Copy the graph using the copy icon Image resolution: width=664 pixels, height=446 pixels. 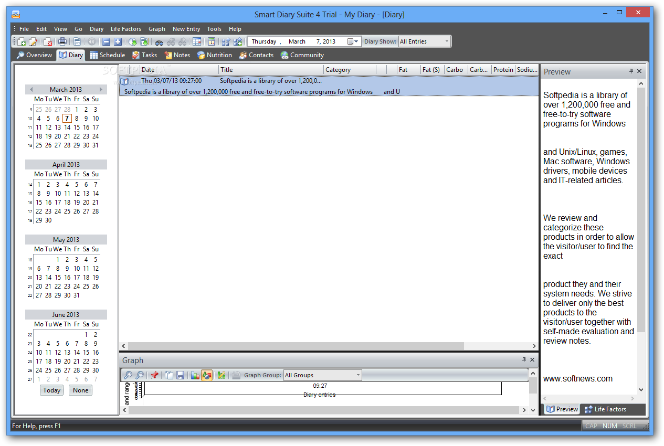coord(169,375)
